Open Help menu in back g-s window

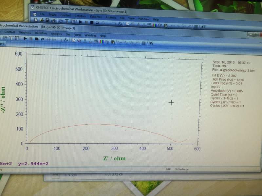(x=156, y=20)
